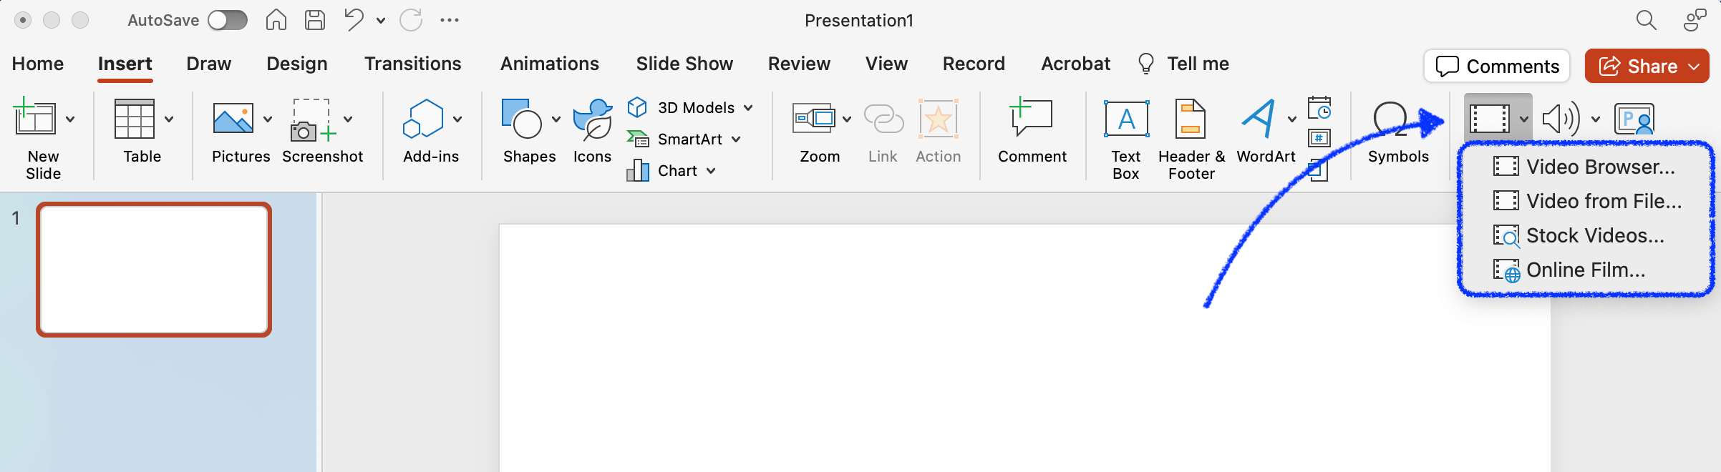Insert a Table from ribbon

click(135, 119)
